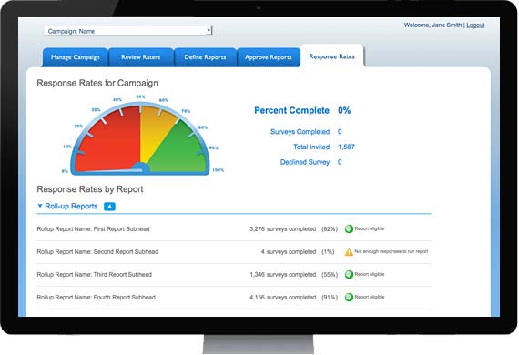519x355 pixels.
Task: Click green check icon for Third Report Subhead
Action: point(349,274)
